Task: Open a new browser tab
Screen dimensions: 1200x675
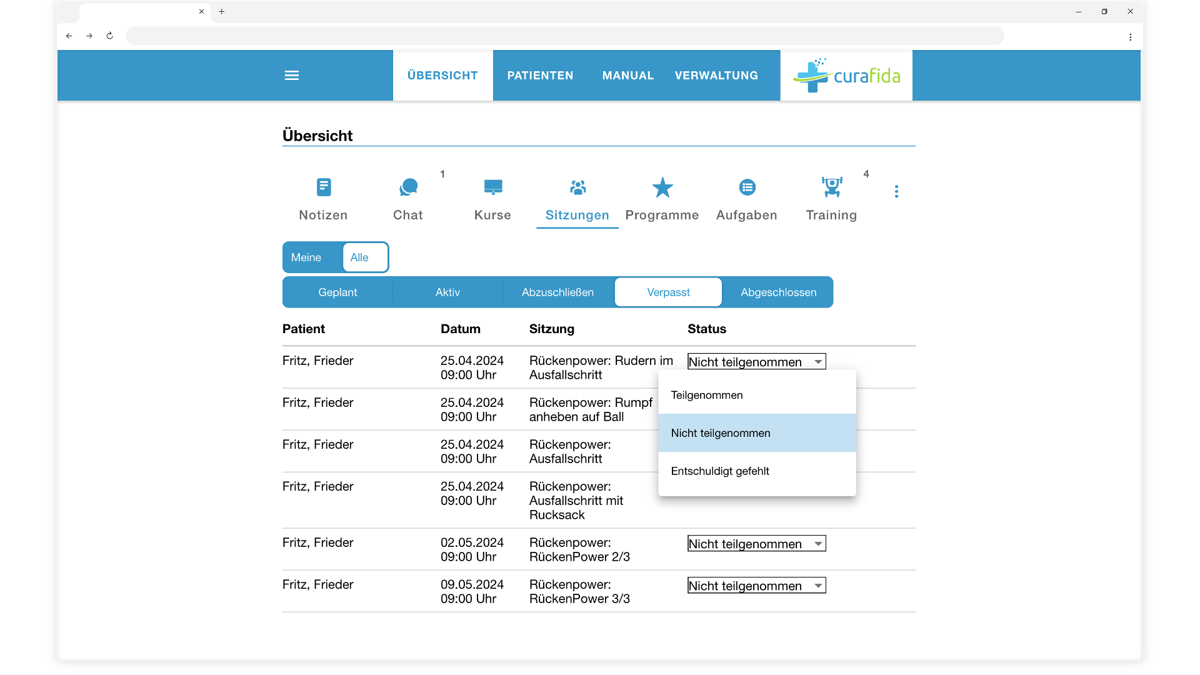Action: click(x=221, y=11)
